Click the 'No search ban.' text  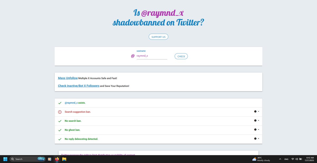pyautogui.click(x=73, y=121)
